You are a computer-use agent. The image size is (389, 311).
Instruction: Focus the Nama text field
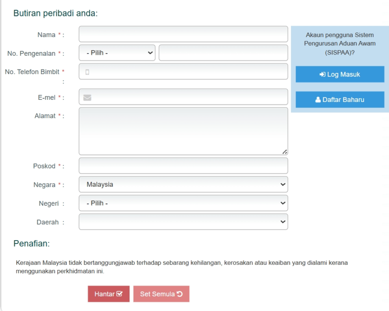pos(183,34)
